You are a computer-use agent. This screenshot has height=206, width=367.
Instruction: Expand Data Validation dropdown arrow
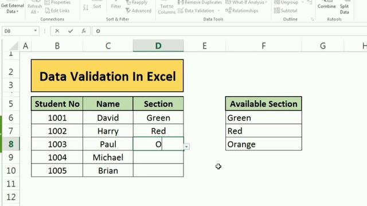(219, 10)
